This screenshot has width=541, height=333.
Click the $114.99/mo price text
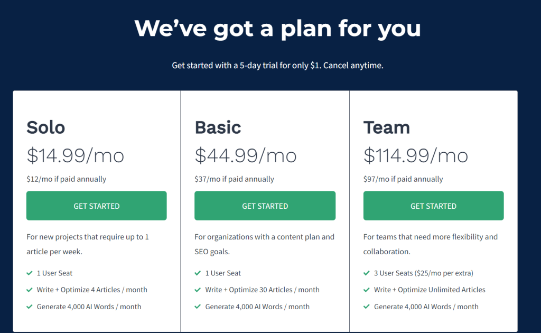[x=416, y=155]
